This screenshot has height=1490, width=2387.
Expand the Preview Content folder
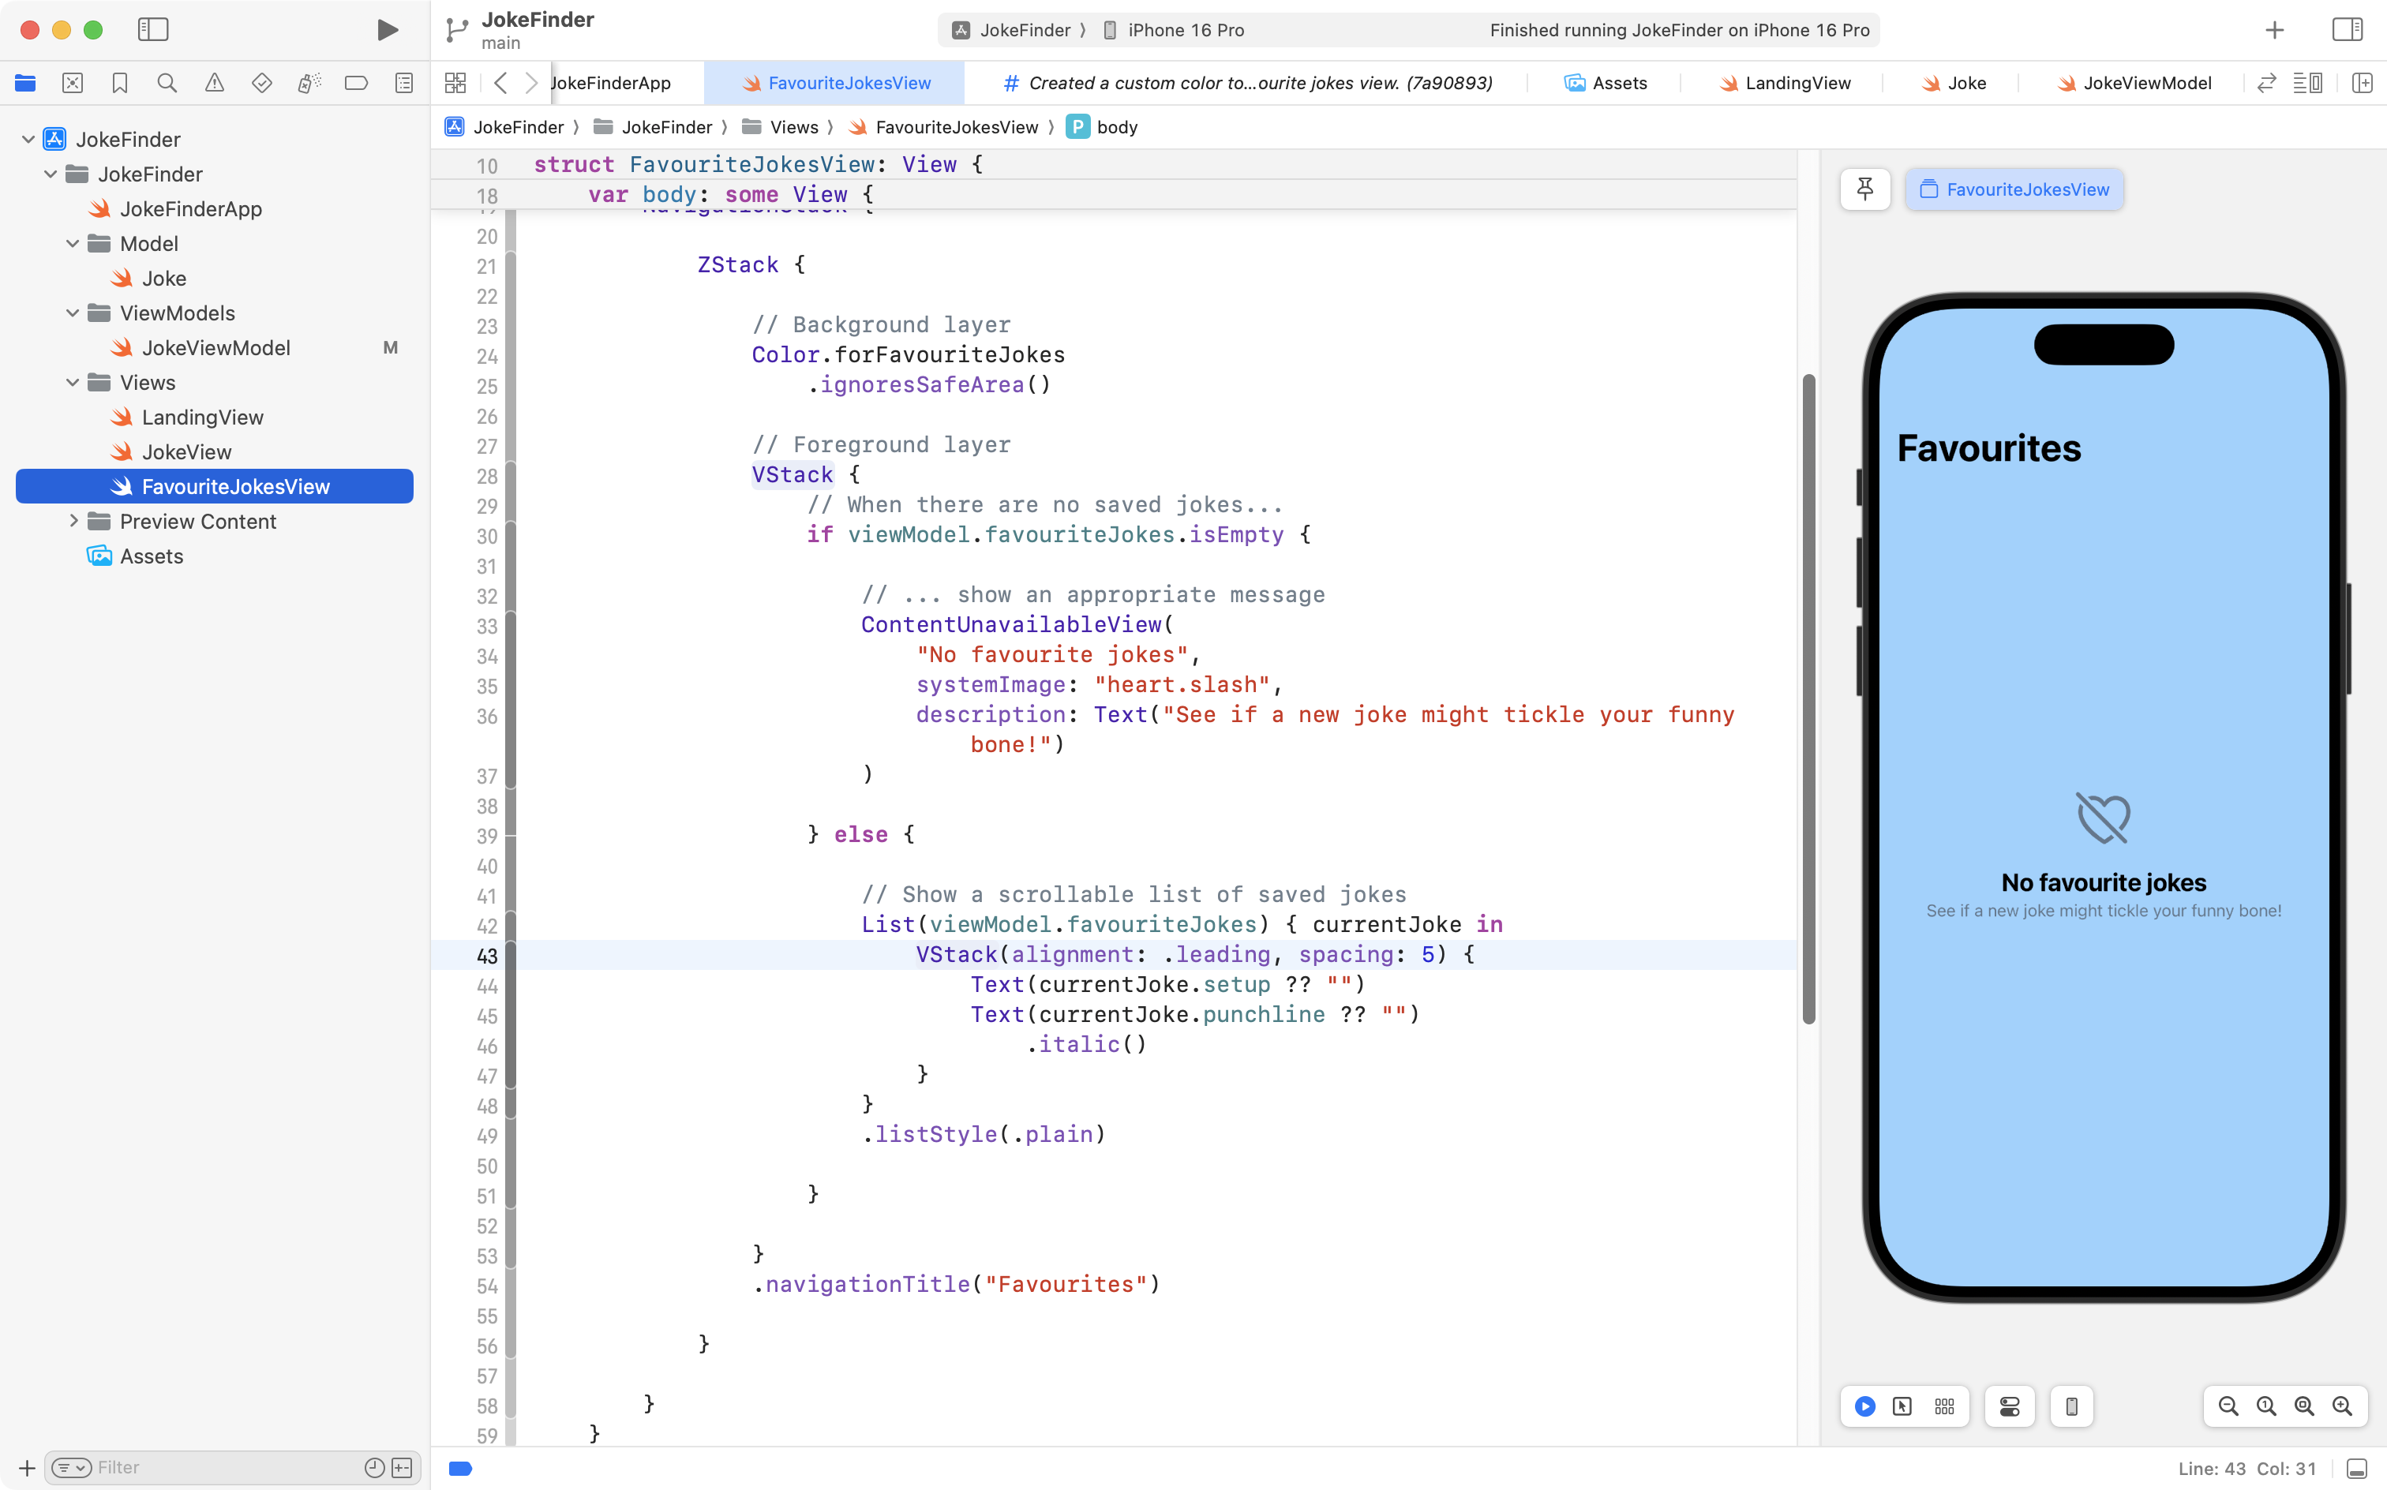click(x=73, y=522)
